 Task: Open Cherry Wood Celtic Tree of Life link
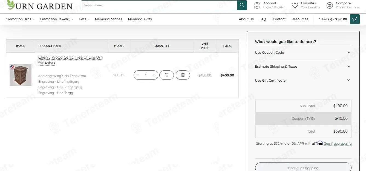tap(70, 60)
